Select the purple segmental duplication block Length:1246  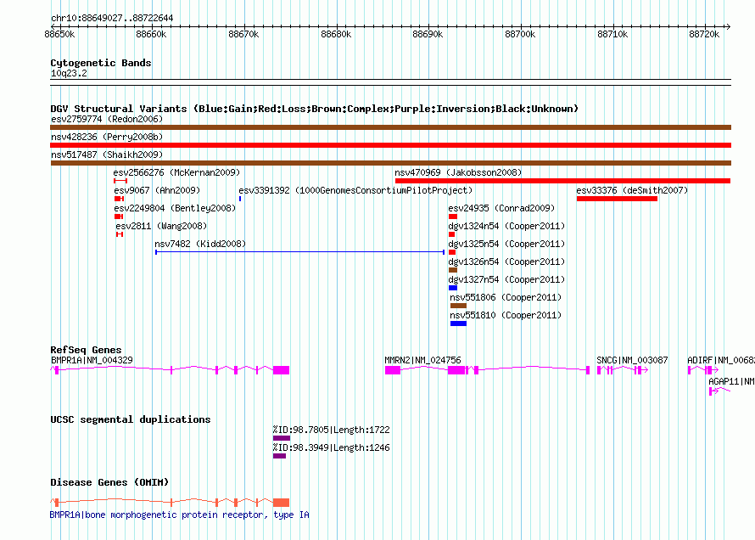[279, 456]
